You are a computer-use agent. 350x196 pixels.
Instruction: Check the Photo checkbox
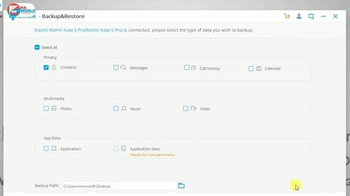[46, 108]
